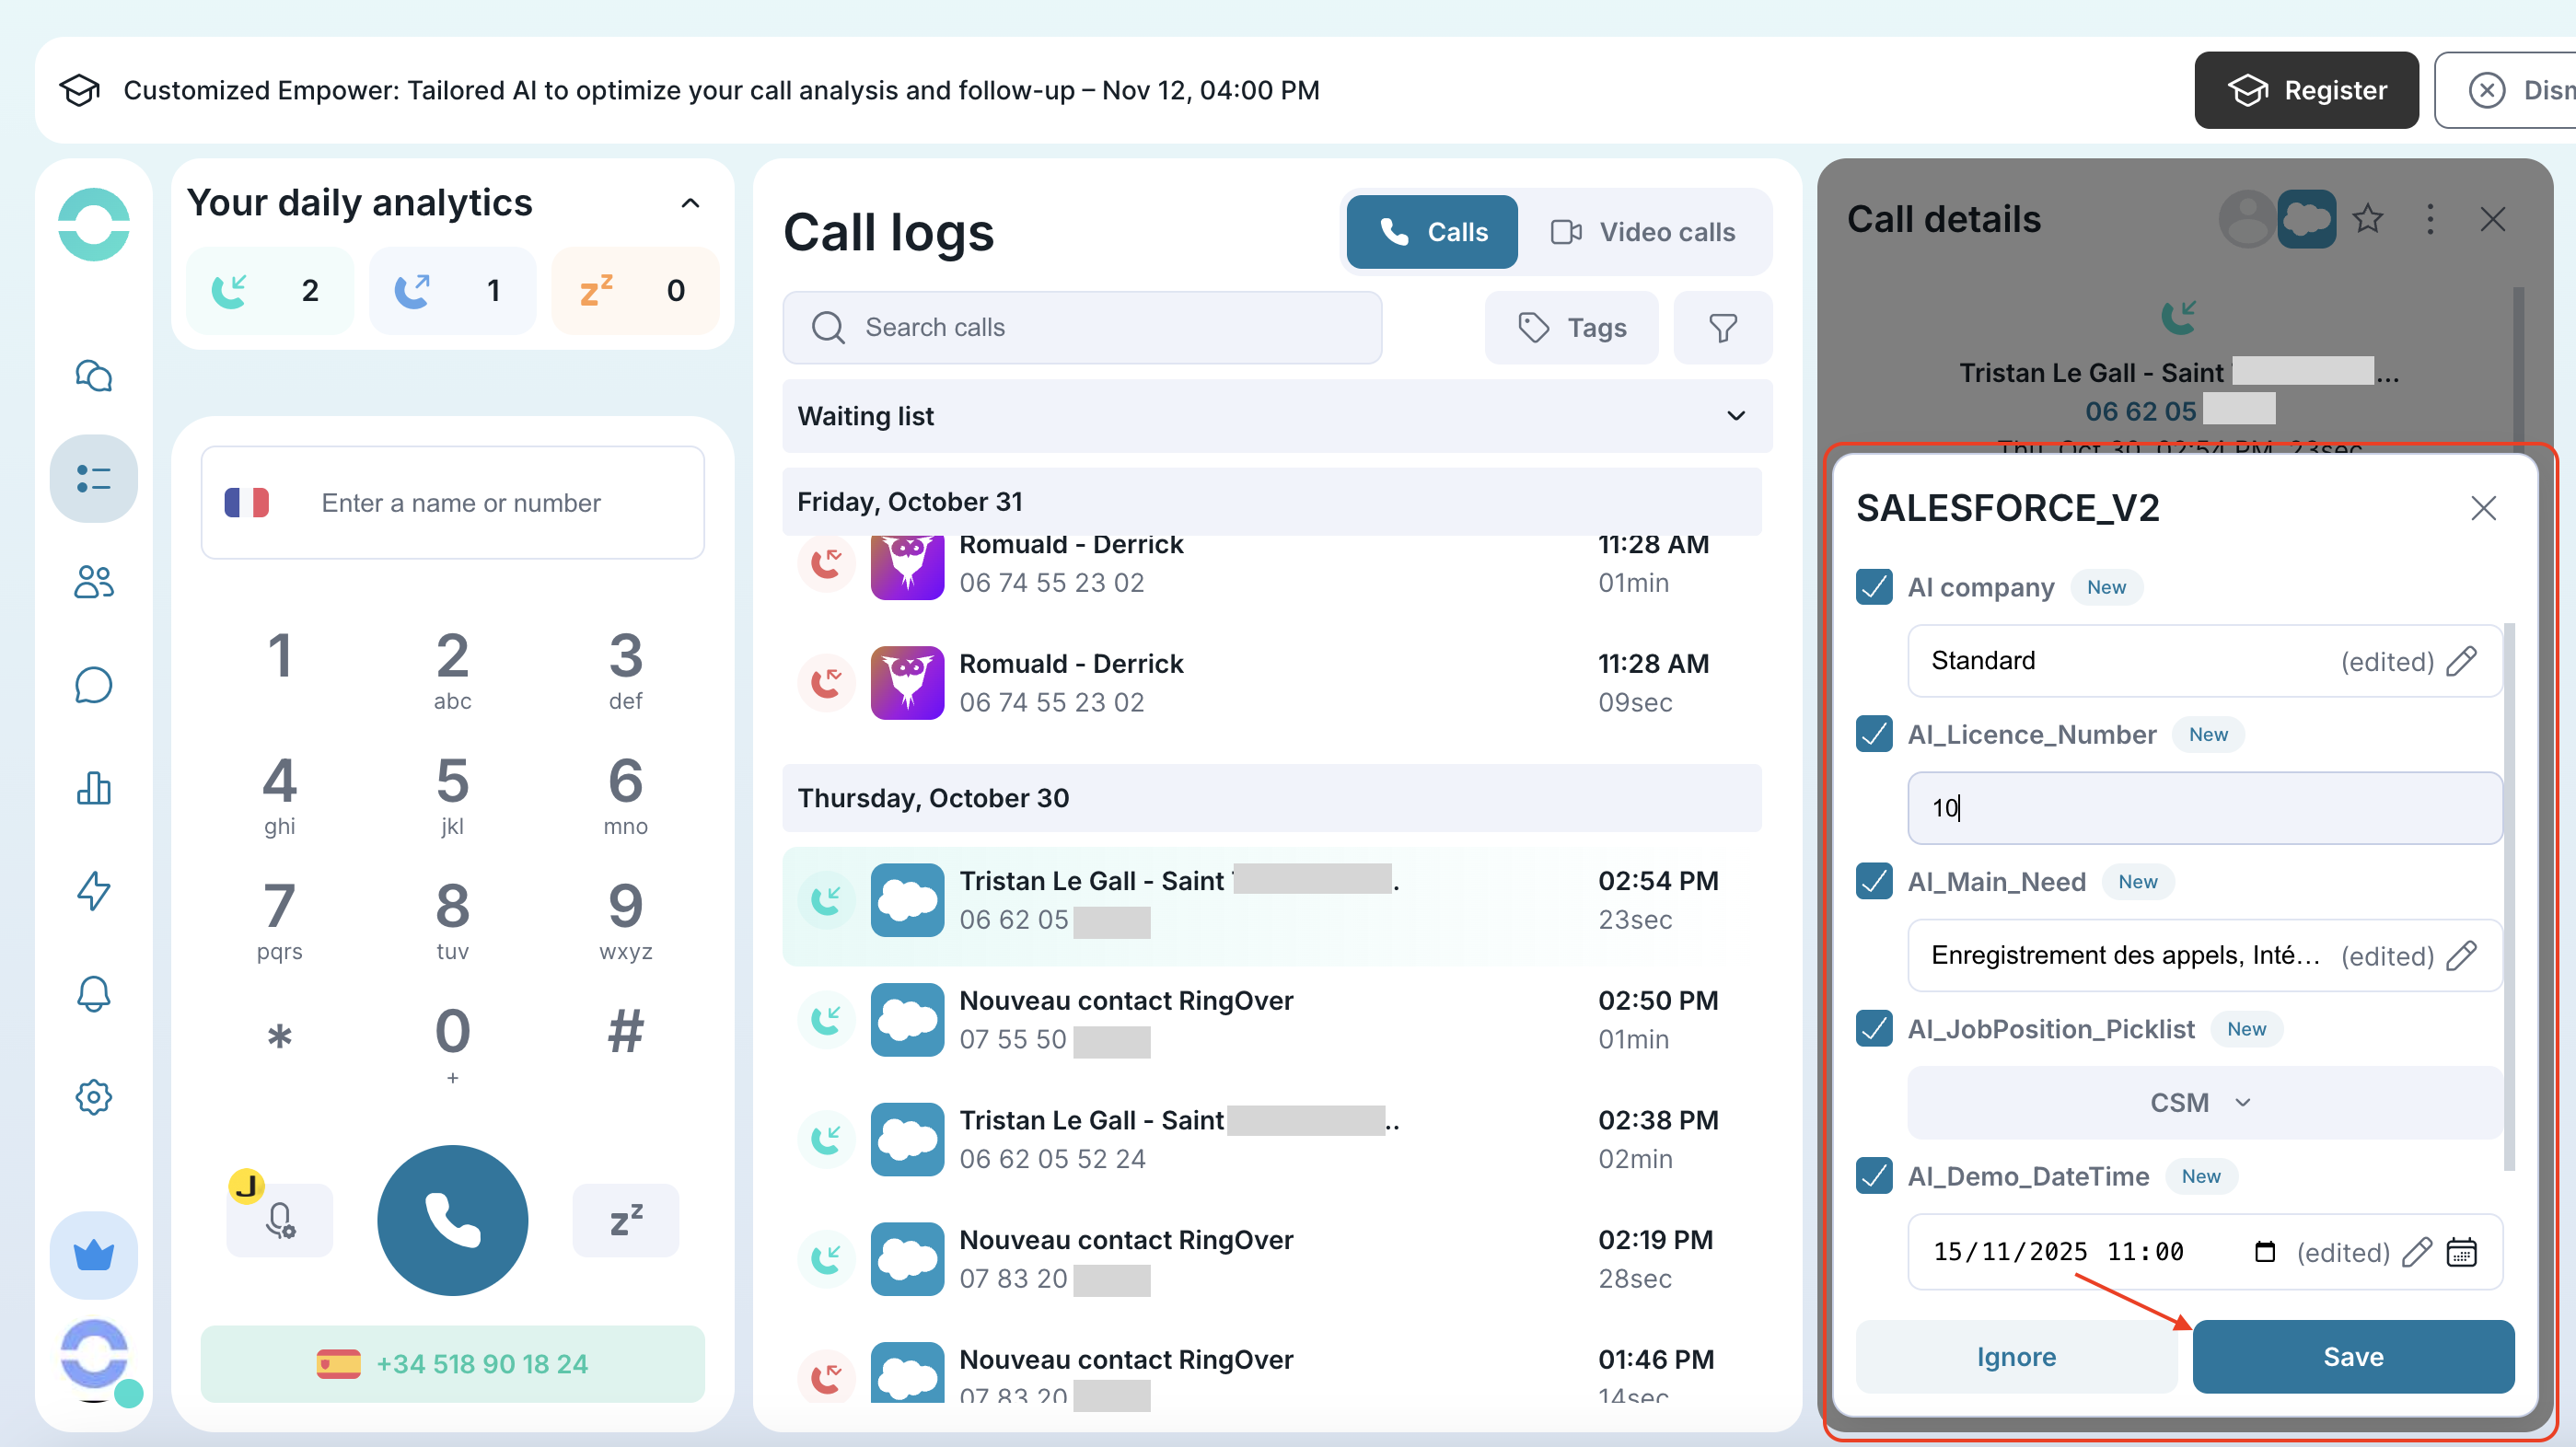2576x1447 pixels.
Task: Click the lightning bolt sidebar icon
Action: [x=93, y=890]
